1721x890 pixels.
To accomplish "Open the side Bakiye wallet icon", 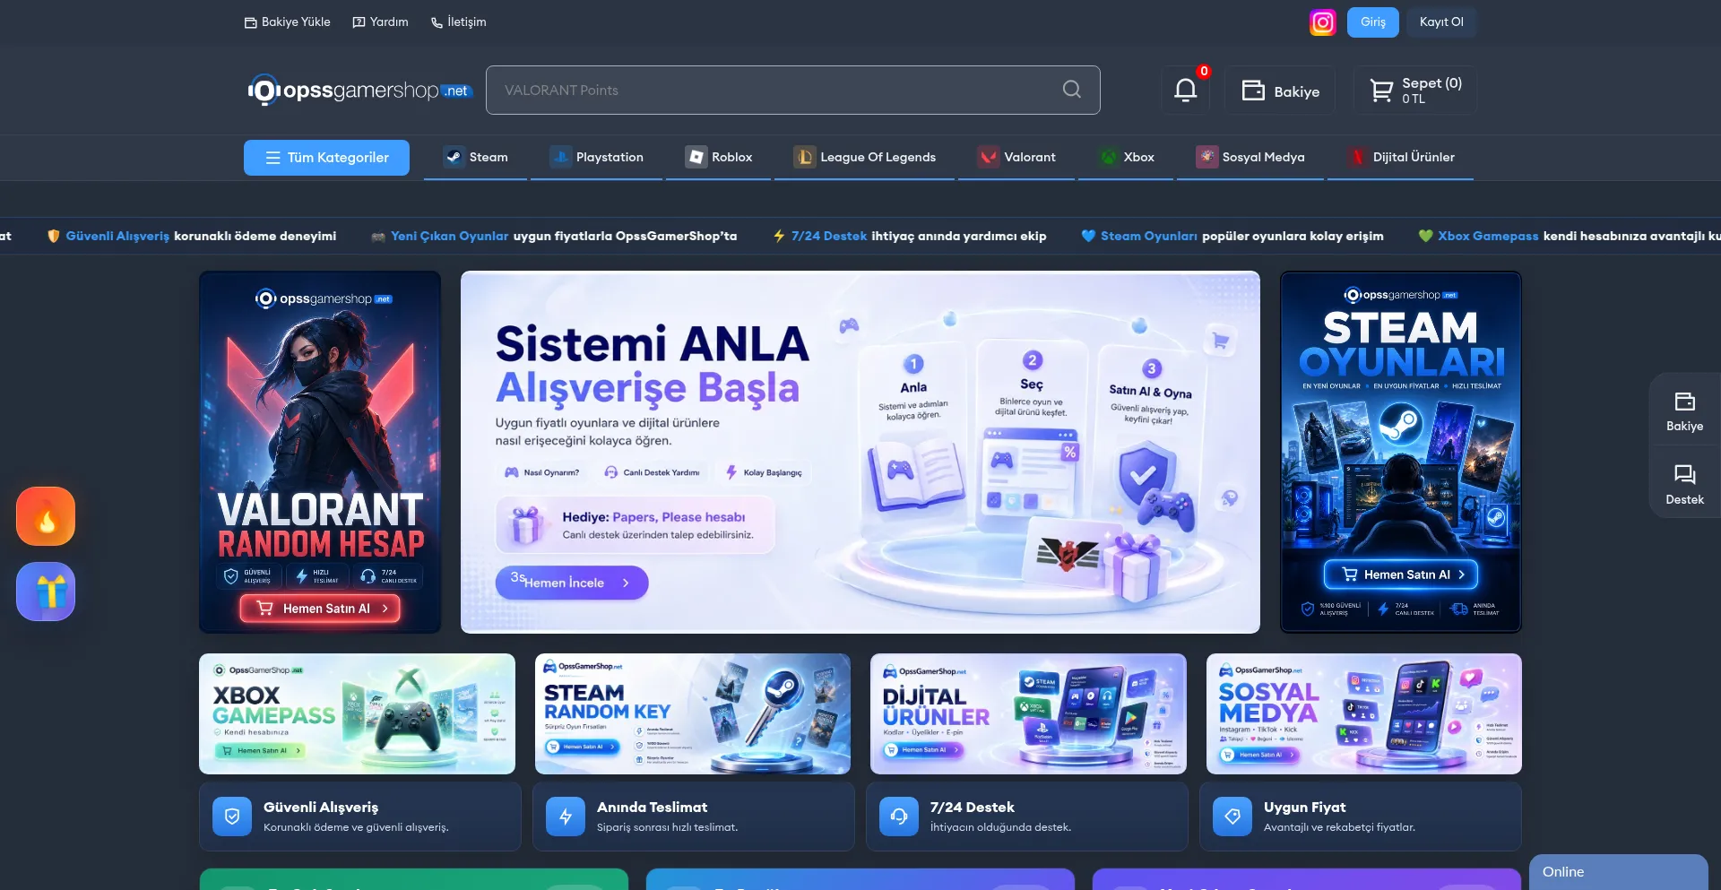I will click(x=1684, y=402).
